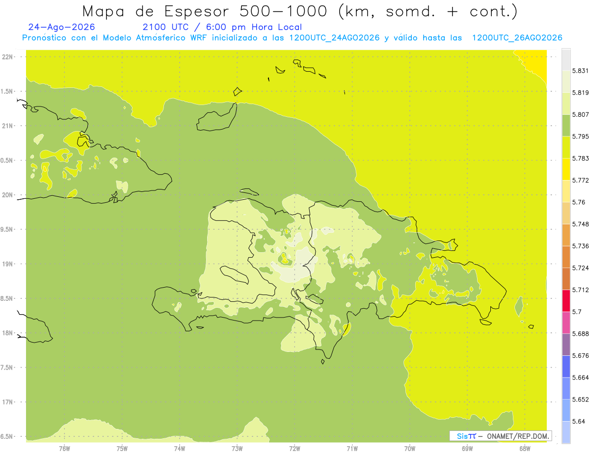
Task: Click the '71W' longitude label
Action: coord(352,448)
